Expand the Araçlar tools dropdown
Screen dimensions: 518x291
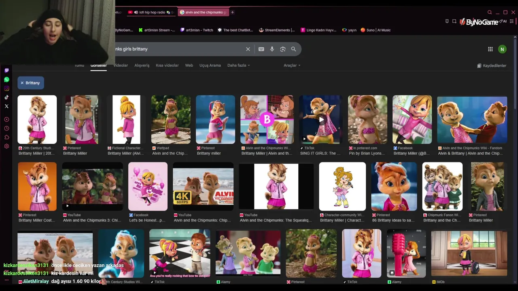pos(292,65)
